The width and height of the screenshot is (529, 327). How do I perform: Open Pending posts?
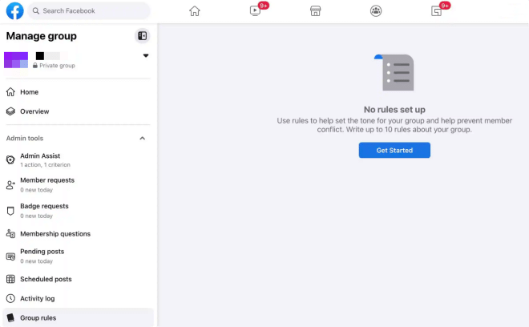[x=78, y=256]
